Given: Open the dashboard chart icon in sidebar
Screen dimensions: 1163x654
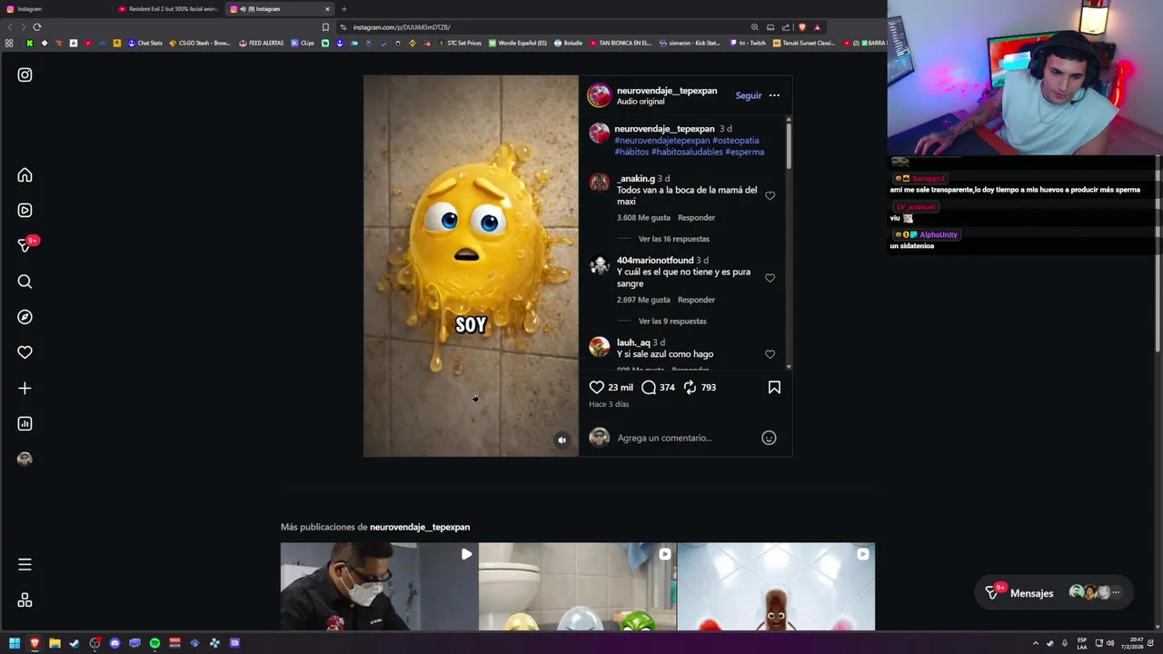Looking at the screenshot, I should point(25,423).
